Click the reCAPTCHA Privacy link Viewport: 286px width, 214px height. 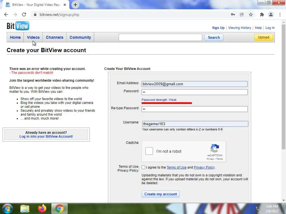(210, 159)
